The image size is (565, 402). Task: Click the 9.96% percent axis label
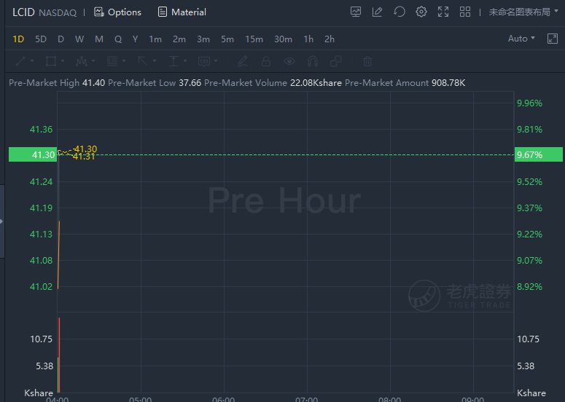(529, 103)
